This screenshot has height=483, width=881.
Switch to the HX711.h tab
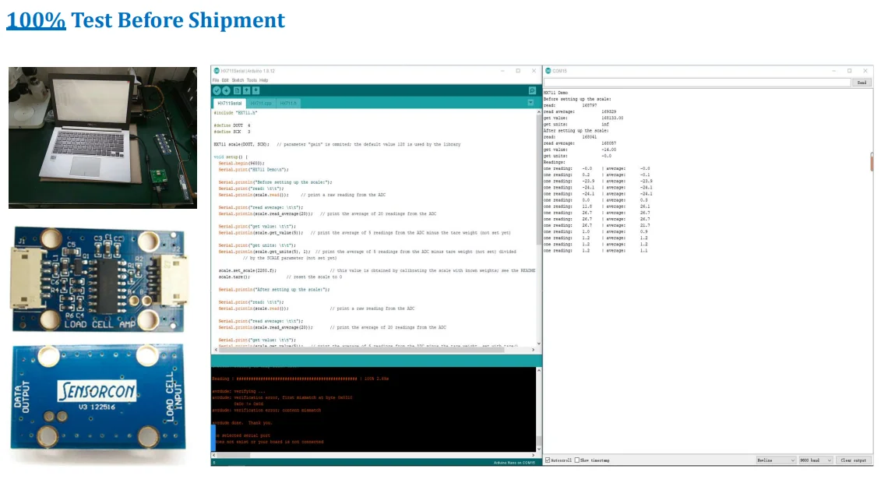(x=287, y=104)
